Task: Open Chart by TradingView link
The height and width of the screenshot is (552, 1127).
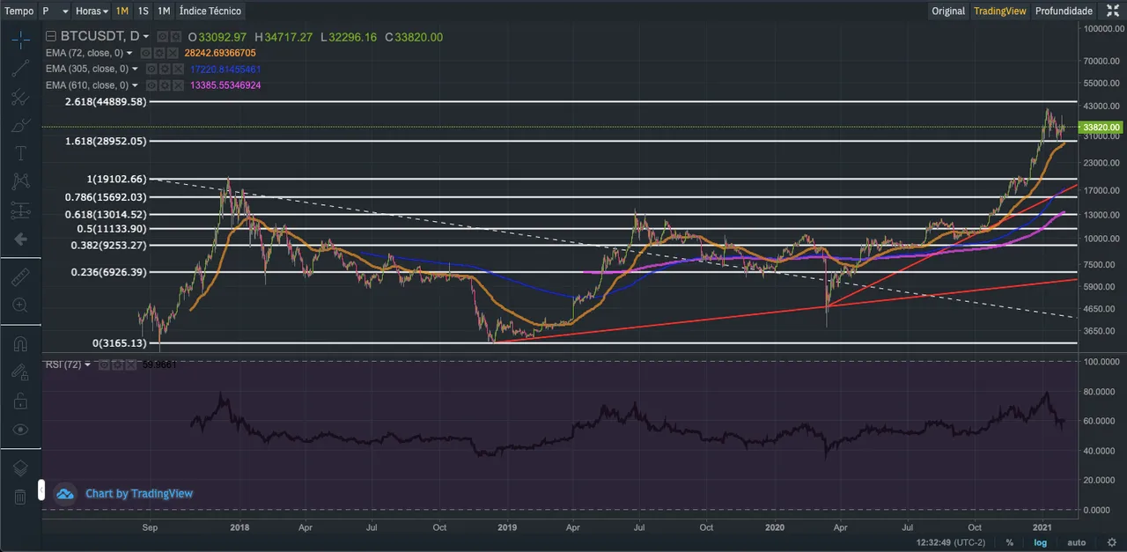Action: (x=139, y=493)
